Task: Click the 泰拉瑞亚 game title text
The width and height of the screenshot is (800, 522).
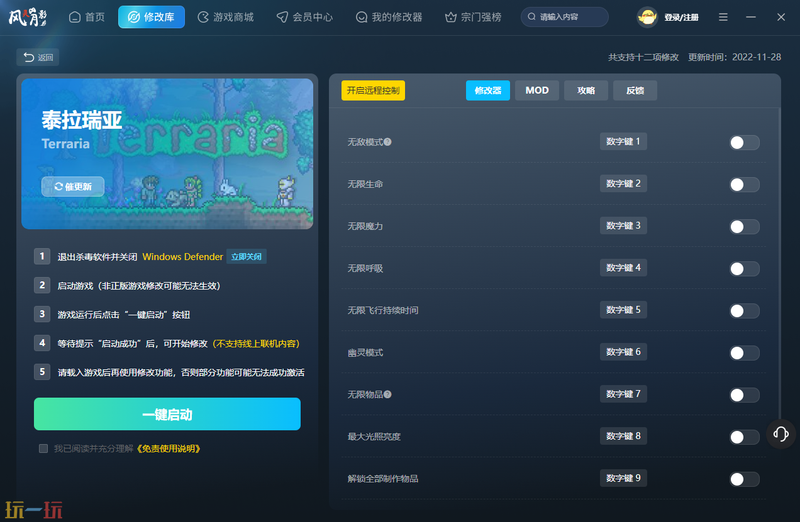Action: (82, 119)
